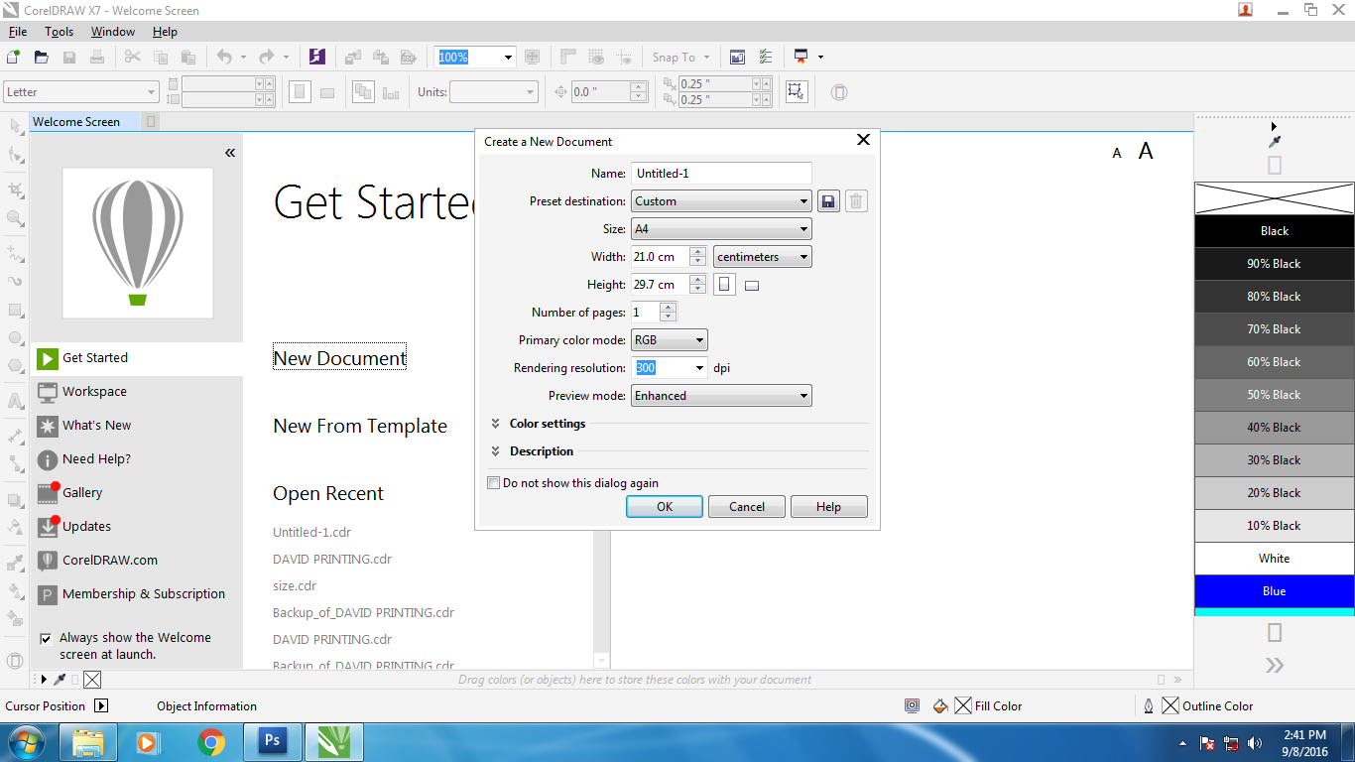The image size is (1355, 762).
Task: Select landscape orientation in the dialog
Action: tap(752, 286)
